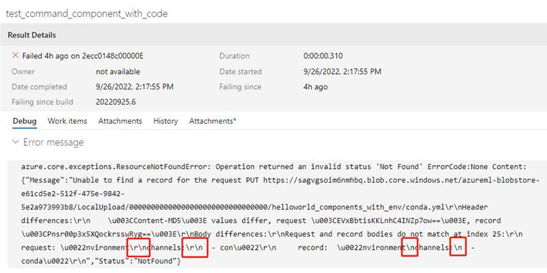Click the 'Date started' label
The width and height of the screenshot is (547, 273).
pyautogui.click(x=241, y=72)
